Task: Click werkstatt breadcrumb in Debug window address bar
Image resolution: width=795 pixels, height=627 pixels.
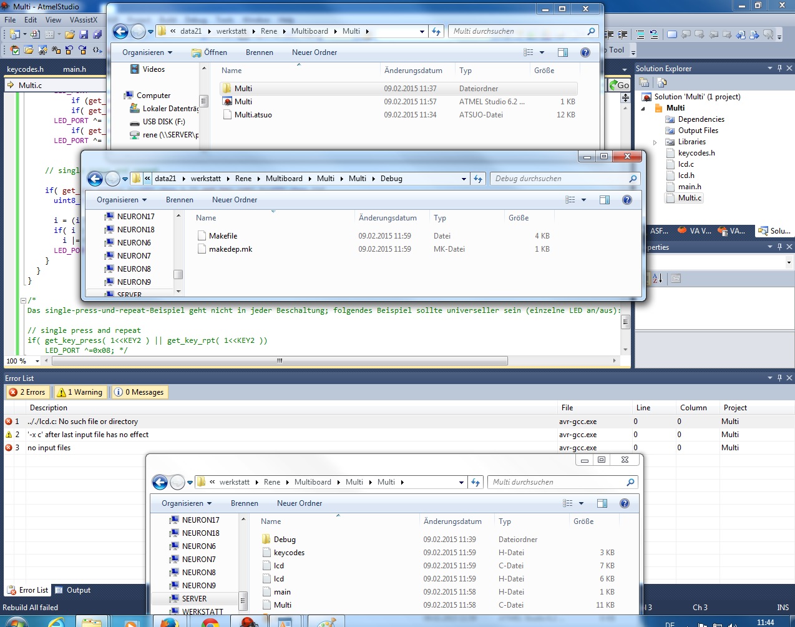Action: 205,179
